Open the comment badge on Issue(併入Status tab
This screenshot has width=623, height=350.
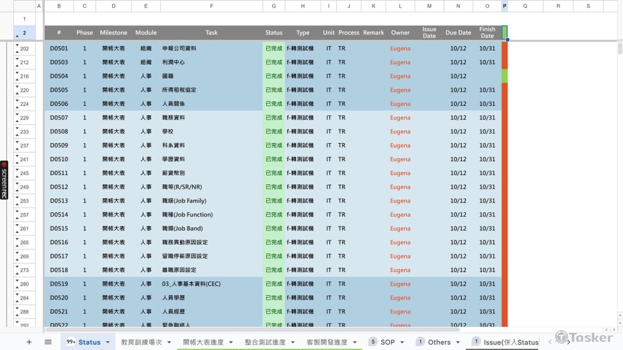click(x=476, y=342)
